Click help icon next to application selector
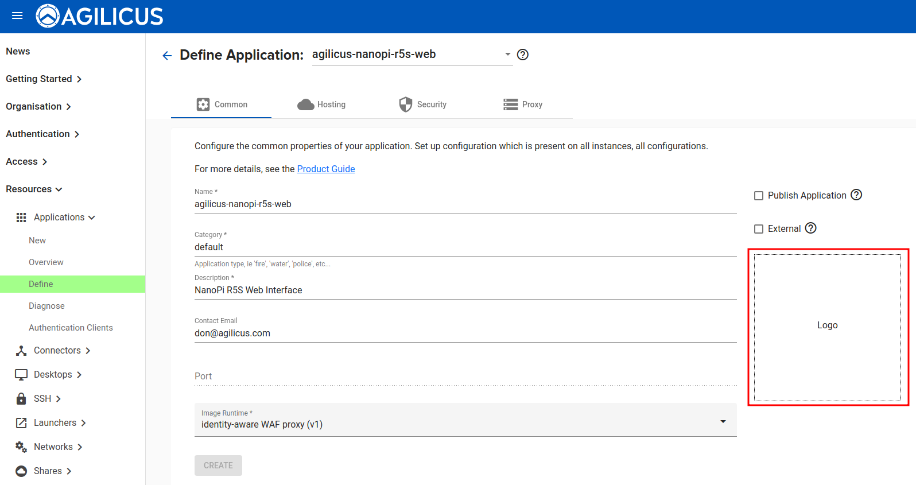This screenshot has width=916, height=485. tap(522, 55)
